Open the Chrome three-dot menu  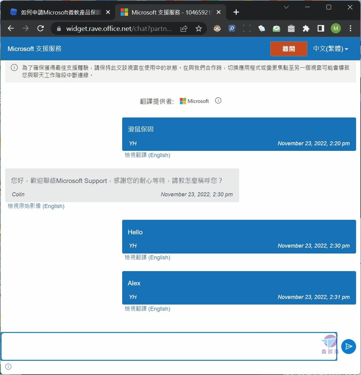click(350, 29)
